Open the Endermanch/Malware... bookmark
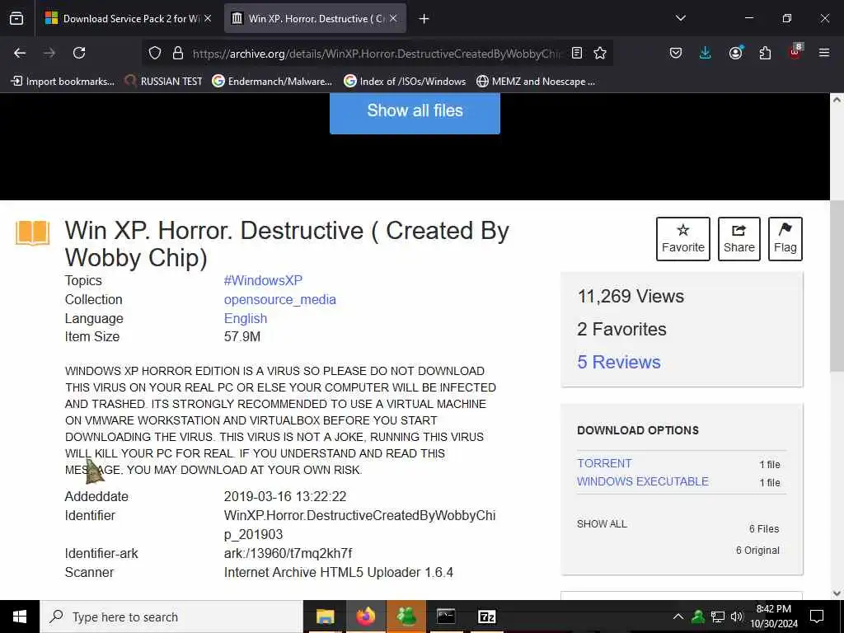The width and height of the screenshot is (844, 633). tap(272, 82)
